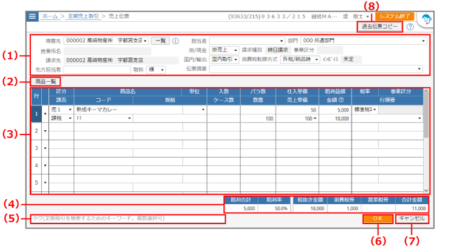Screen dimensions: 460x252
Task: Click the 金額 column help icon
Action: [x=341, y=100]
